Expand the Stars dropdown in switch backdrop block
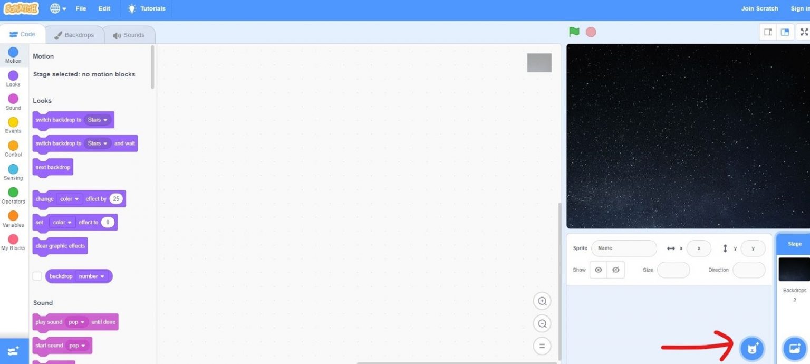The height and width of the screenshot is (364, 810). [98, 120]
